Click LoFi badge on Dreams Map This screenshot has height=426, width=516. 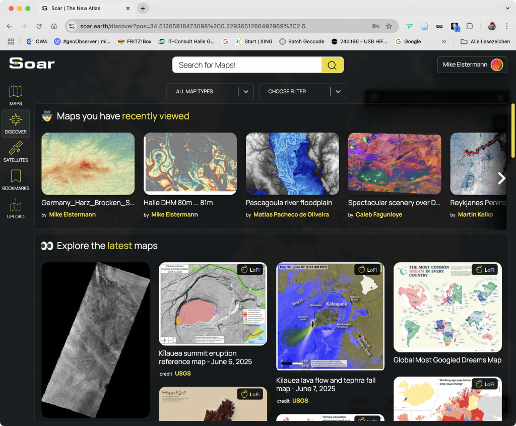coord(485,270)
